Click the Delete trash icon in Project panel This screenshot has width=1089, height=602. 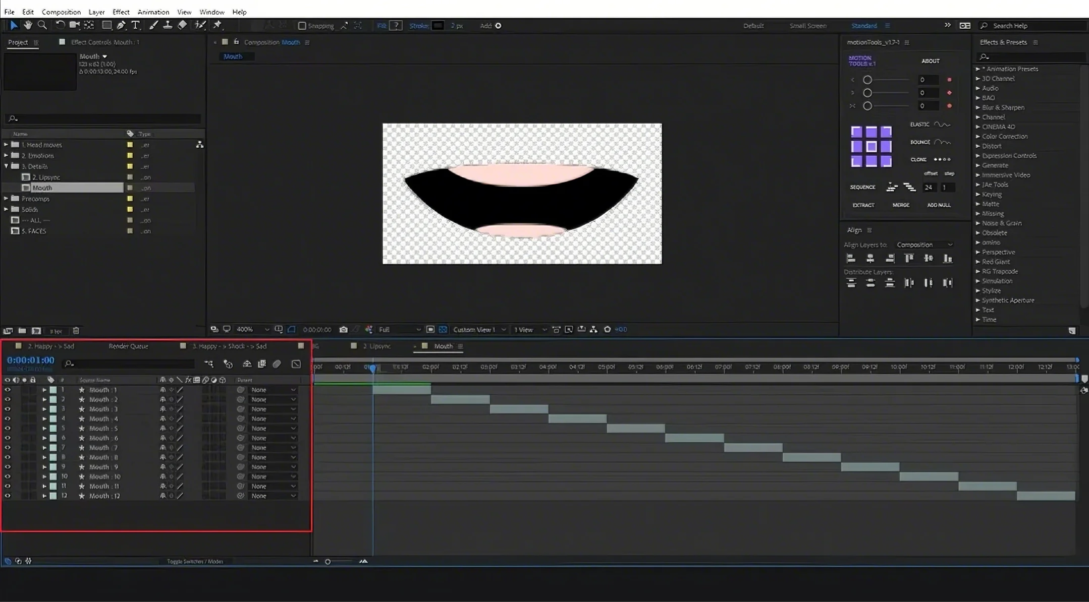tap(76, 331)
